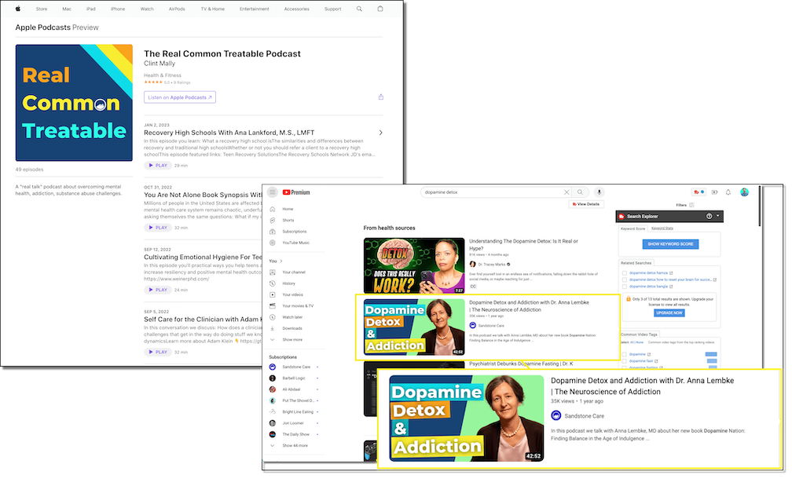Viewport: 792px width, 497px height.
Task: Expand the You section chevron
Action: click(x=281, y=261)
